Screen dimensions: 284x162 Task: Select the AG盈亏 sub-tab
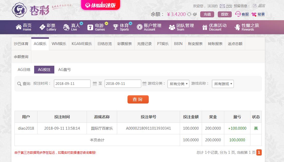point(64,70)
